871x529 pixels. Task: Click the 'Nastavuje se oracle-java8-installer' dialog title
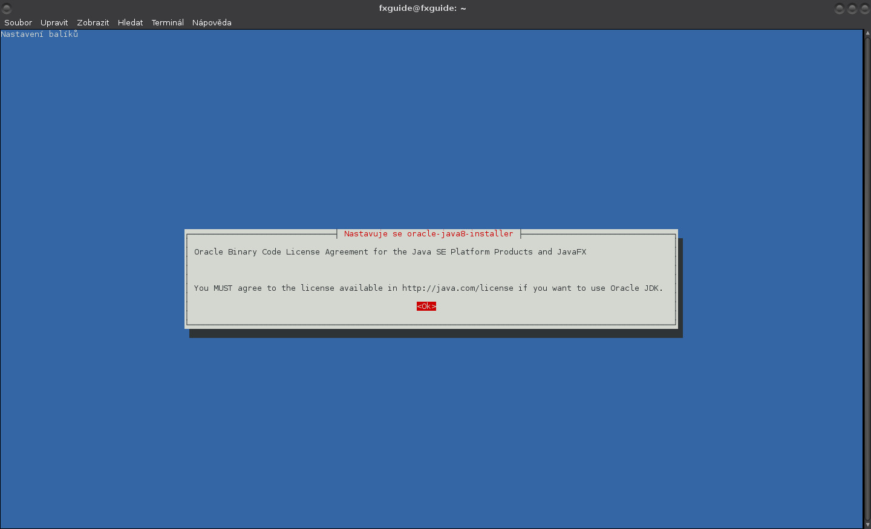428,233
